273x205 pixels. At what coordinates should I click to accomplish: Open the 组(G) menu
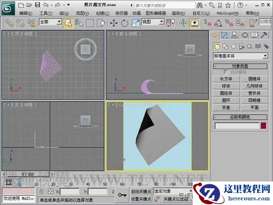64,13
